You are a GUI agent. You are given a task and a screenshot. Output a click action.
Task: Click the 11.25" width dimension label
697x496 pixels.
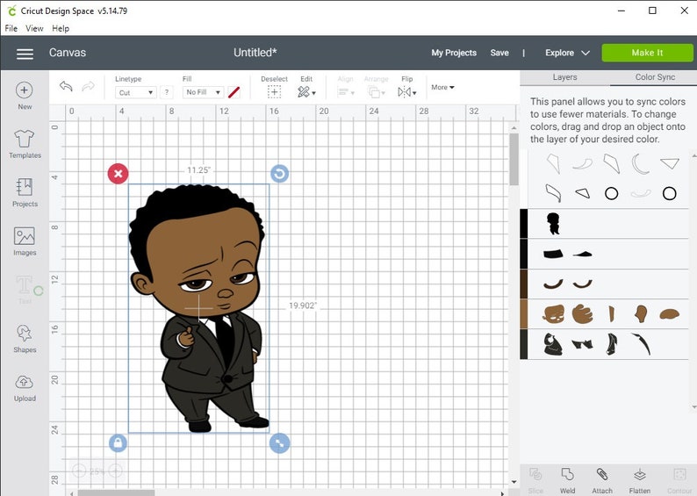(198, 170)
